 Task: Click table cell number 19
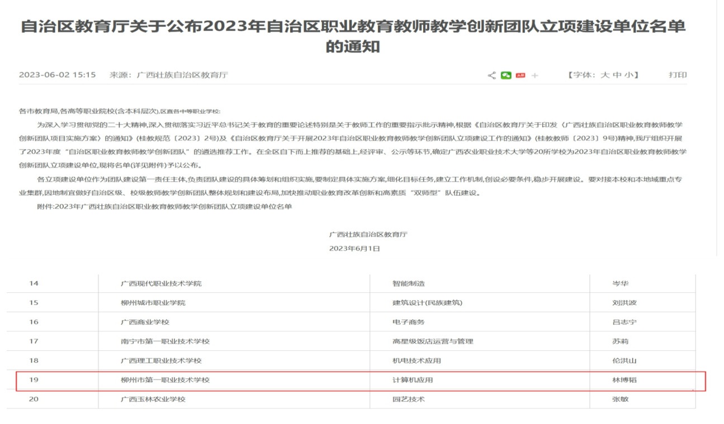pyautogui.click(x=34, y=380)
